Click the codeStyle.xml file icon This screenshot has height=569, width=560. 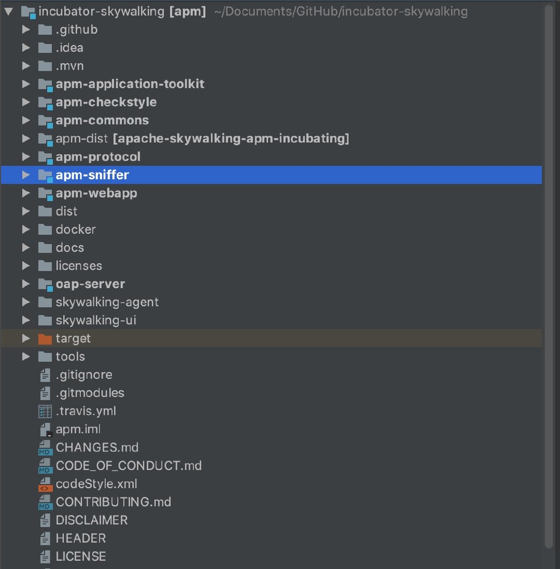coord(46,484)
